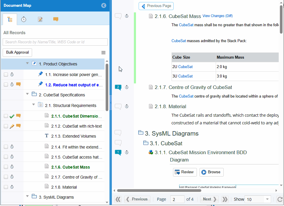Viewport: 284px width, 206px height.
Task: Open the history clock tab icon
Action: point(24,19)
